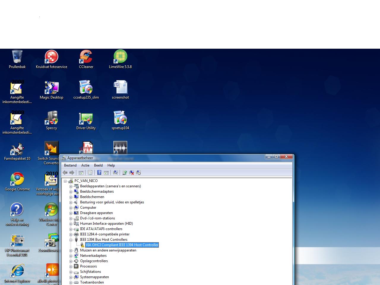Select the 2009 Aangifte inkomstenbelasting icon
Image resolution: width=380 pixels, height=285 pixels.
coord(17,123)
